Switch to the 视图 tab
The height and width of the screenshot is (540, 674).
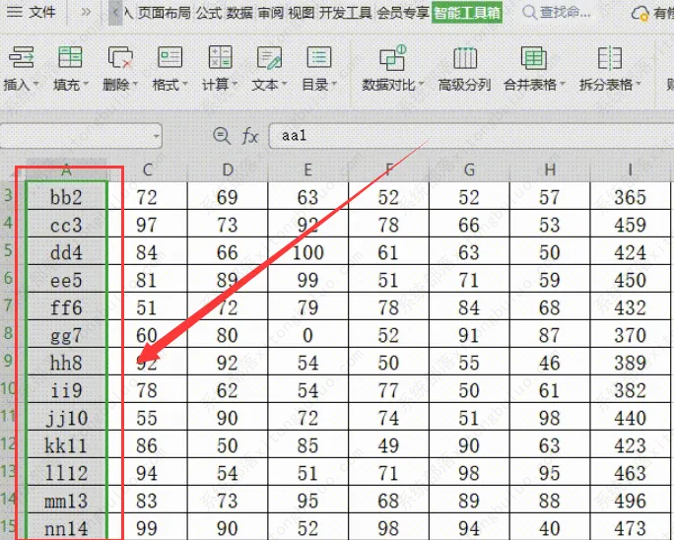(x=302, y=13)
